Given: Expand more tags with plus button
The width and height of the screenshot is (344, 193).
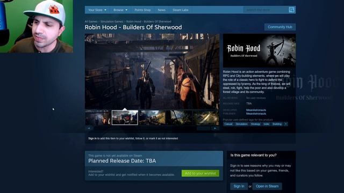Looking at the screenshot, I should click(285, 124).
